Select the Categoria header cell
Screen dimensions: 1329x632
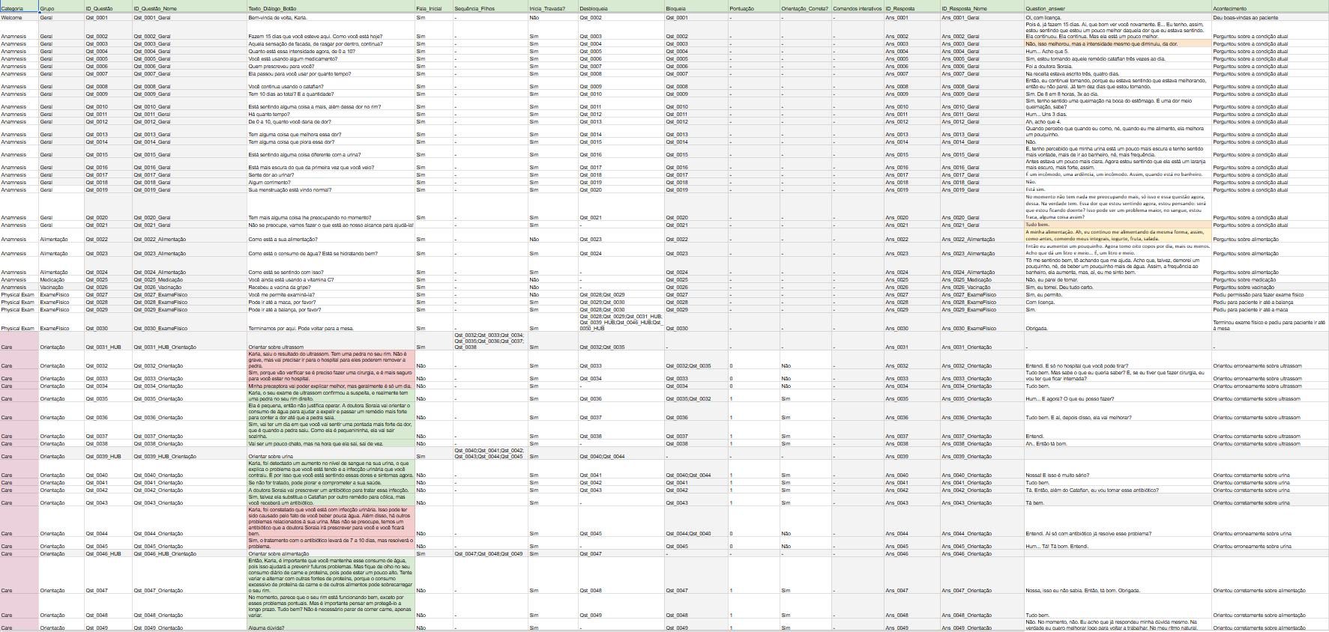(x=19, y=8)
